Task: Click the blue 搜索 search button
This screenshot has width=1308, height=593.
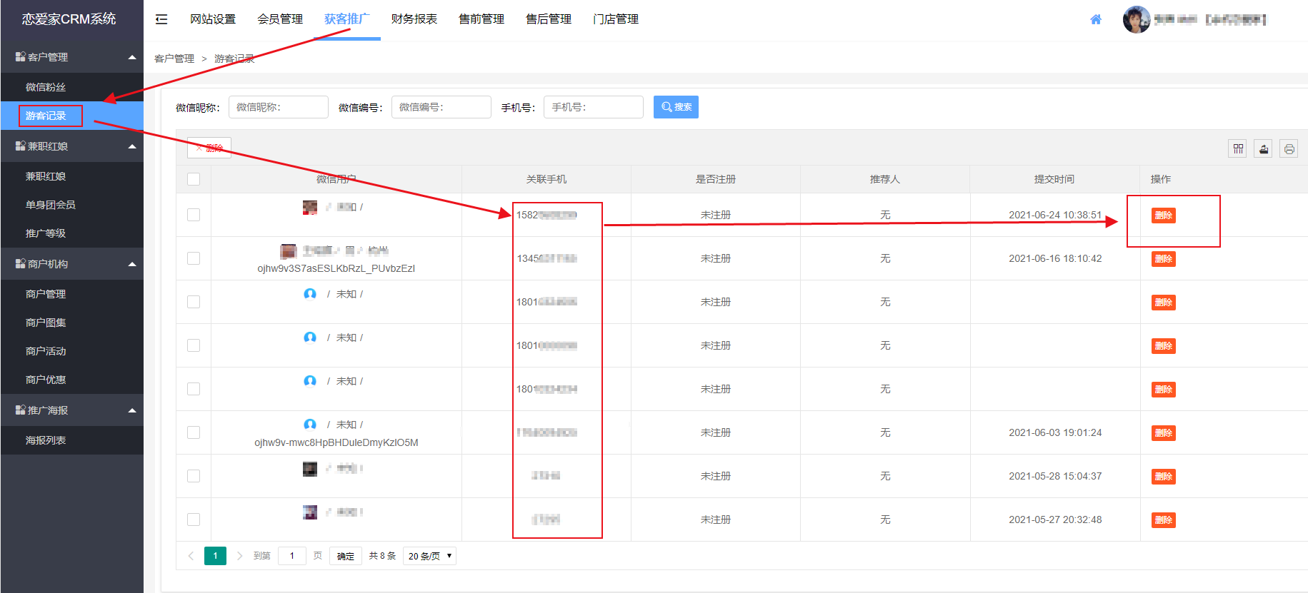Action: tap(676, 107)
